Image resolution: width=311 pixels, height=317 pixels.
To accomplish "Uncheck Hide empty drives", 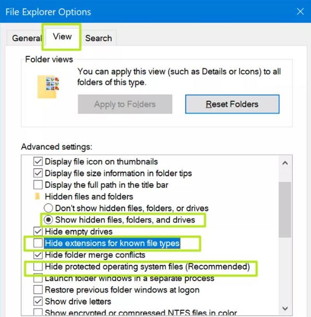I will [x=38, y=232].
